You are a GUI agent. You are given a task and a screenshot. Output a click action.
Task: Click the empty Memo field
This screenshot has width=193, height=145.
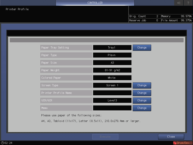tap(112, 108)
